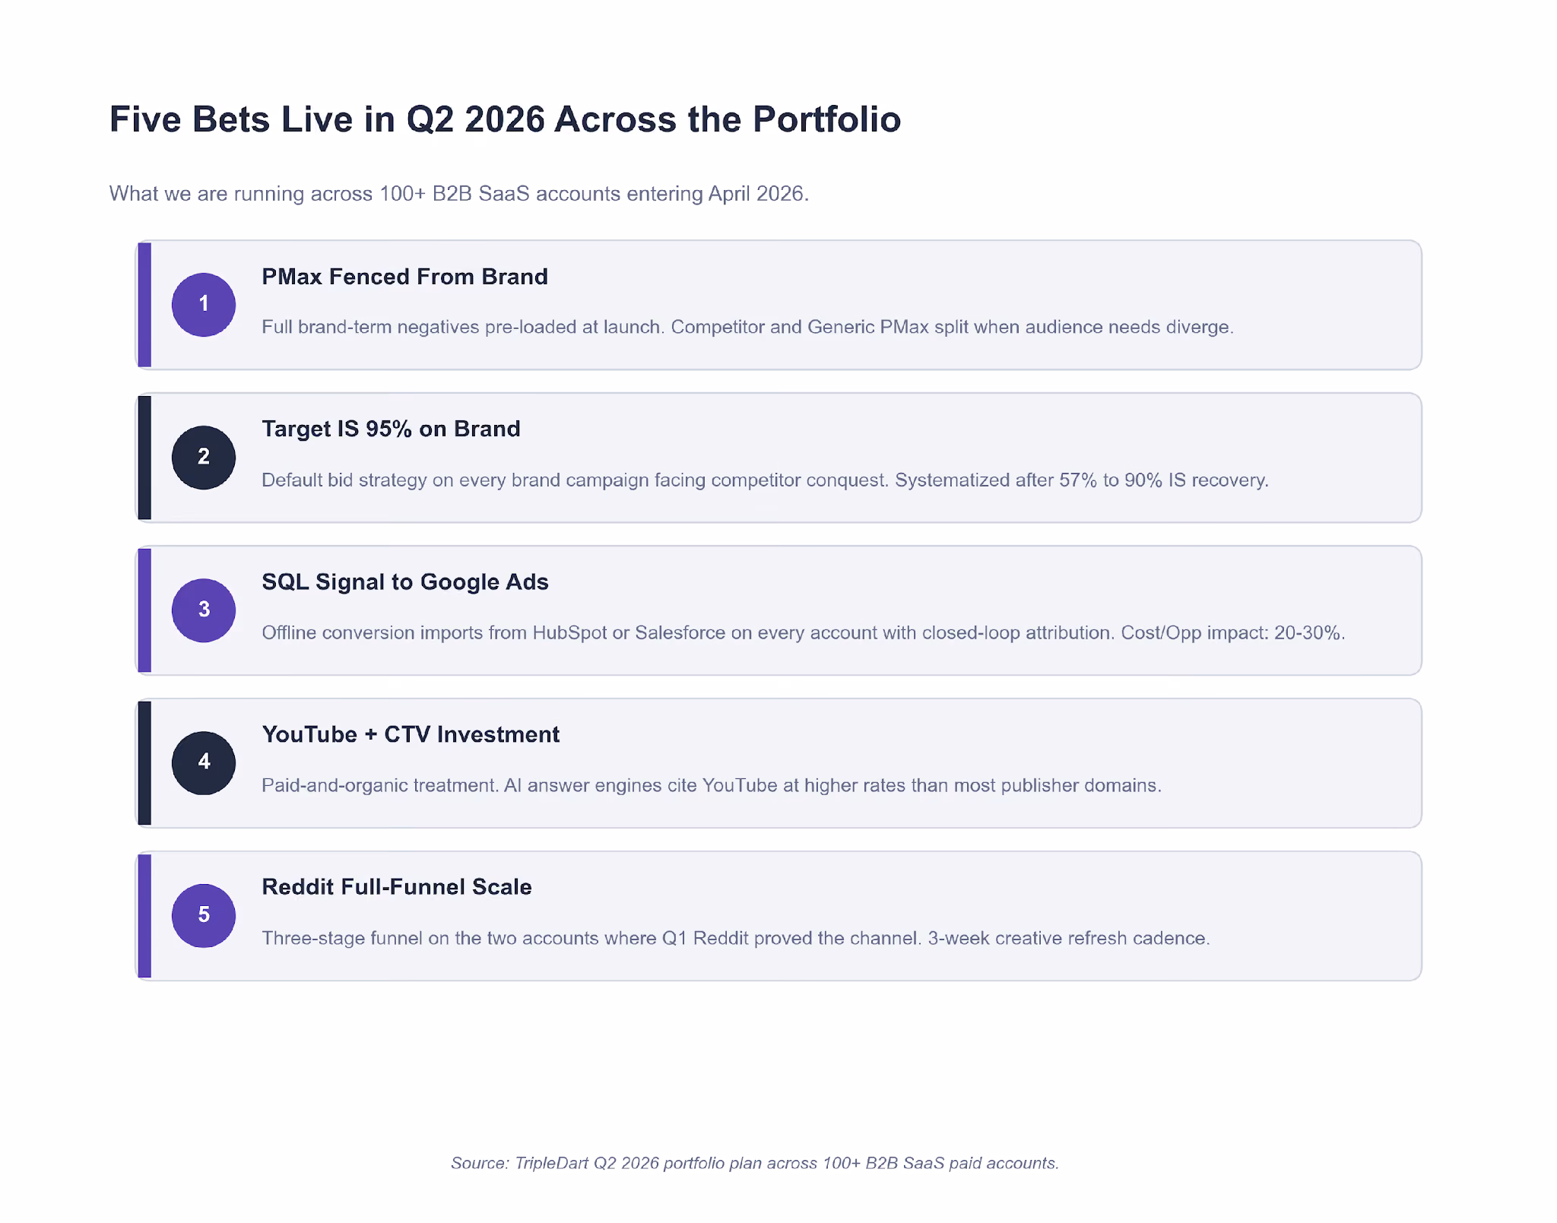Click the AI answer engines description text
This screenshot has width=1557, height=1223.
pos(712,785)
